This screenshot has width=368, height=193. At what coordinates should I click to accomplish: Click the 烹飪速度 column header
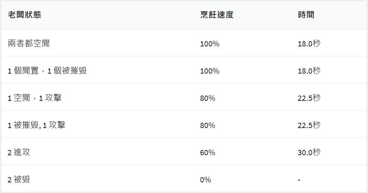click(216, 15)
